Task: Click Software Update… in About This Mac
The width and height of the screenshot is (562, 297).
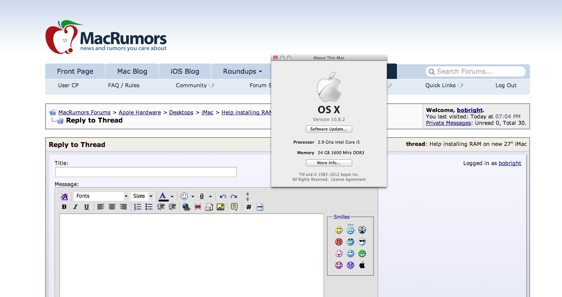Action: coord(329,129)
